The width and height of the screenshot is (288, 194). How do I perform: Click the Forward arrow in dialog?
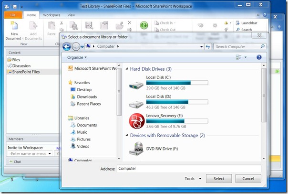click(76, 47)
